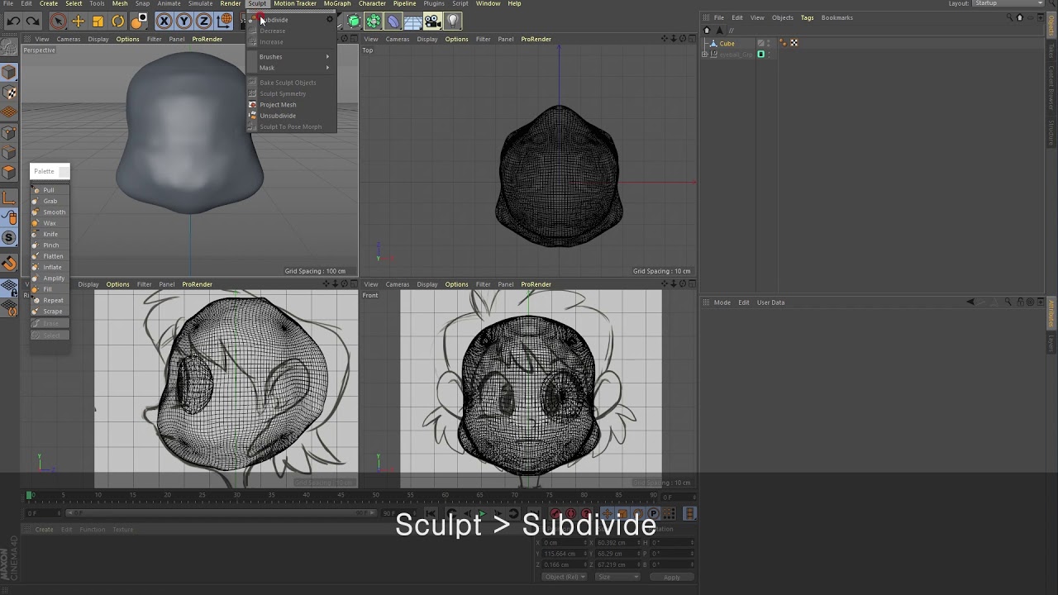Open Mask submenu

(291, 68)
